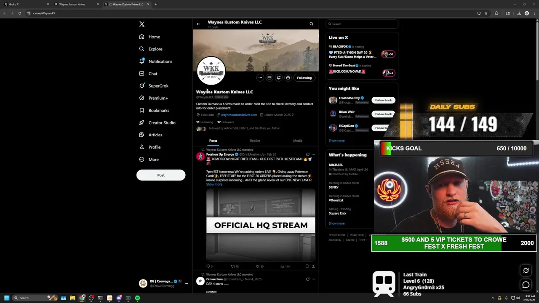View the 17 Followers list
The width and height of the screenshot is (539, 303).
click(225, 122)
